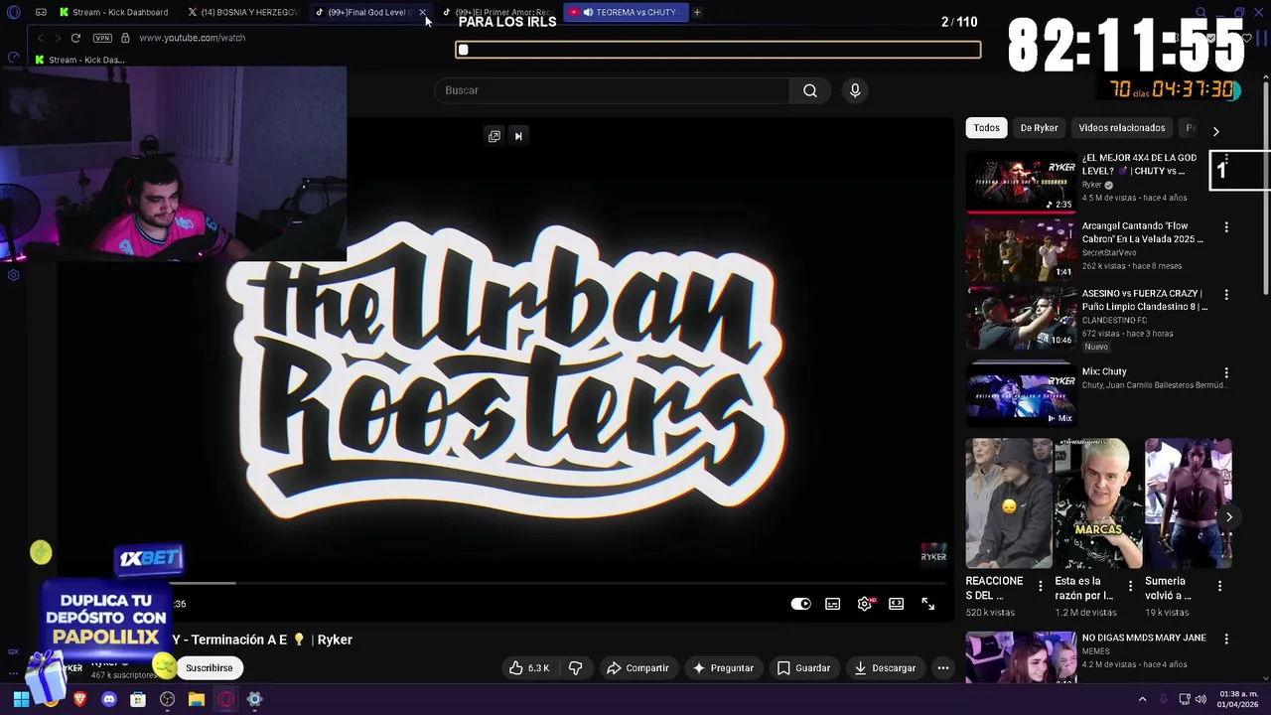The image size is (1271, 715).
Task: Open options for REACCIONES DEL short
Action: 1041,586
